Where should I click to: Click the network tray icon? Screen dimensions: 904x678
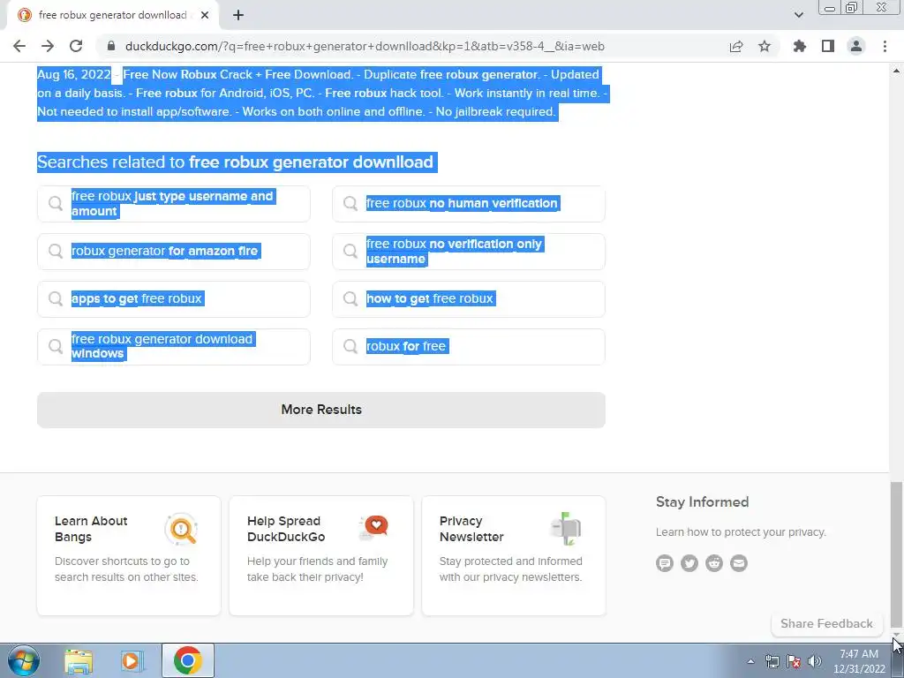click(x=772, y=661)
